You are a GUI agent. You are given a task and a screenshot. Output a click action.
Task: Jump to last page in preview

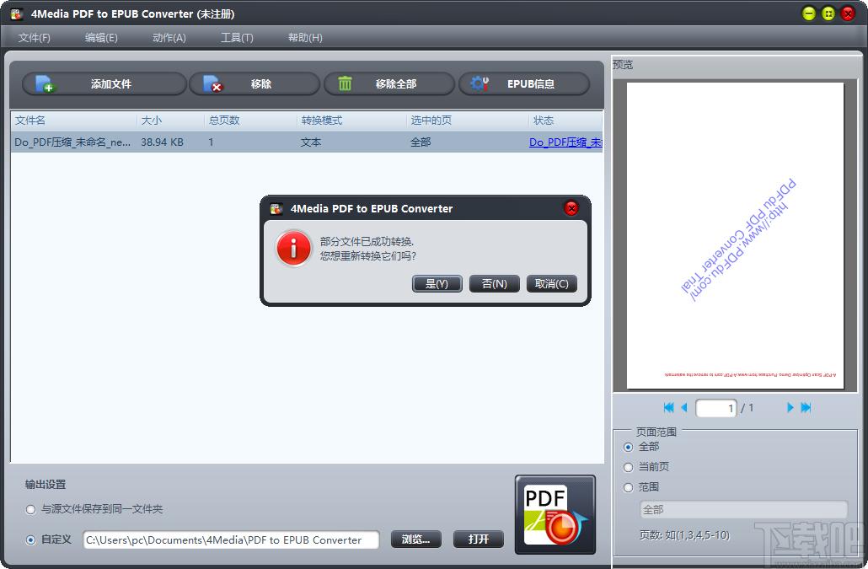[x=806, y=408]
